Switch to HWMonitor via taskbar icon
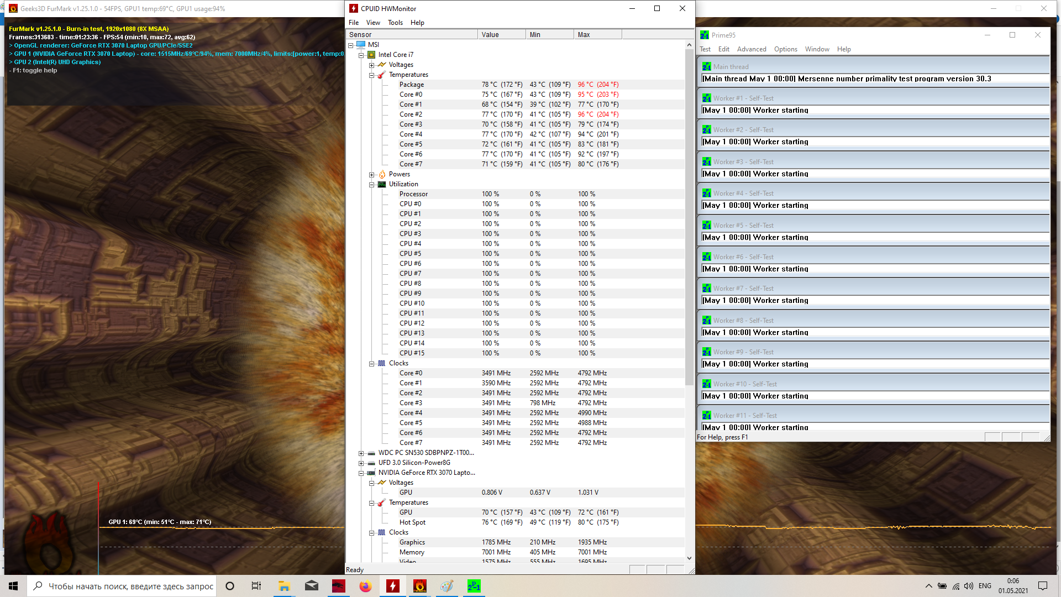The image size is (1061, 597). point(393,586)
